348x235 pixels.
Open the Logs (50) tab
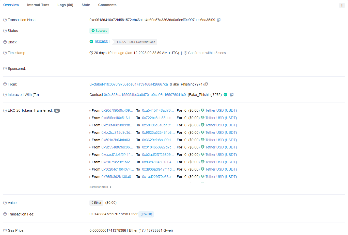[x=65, y=5]
